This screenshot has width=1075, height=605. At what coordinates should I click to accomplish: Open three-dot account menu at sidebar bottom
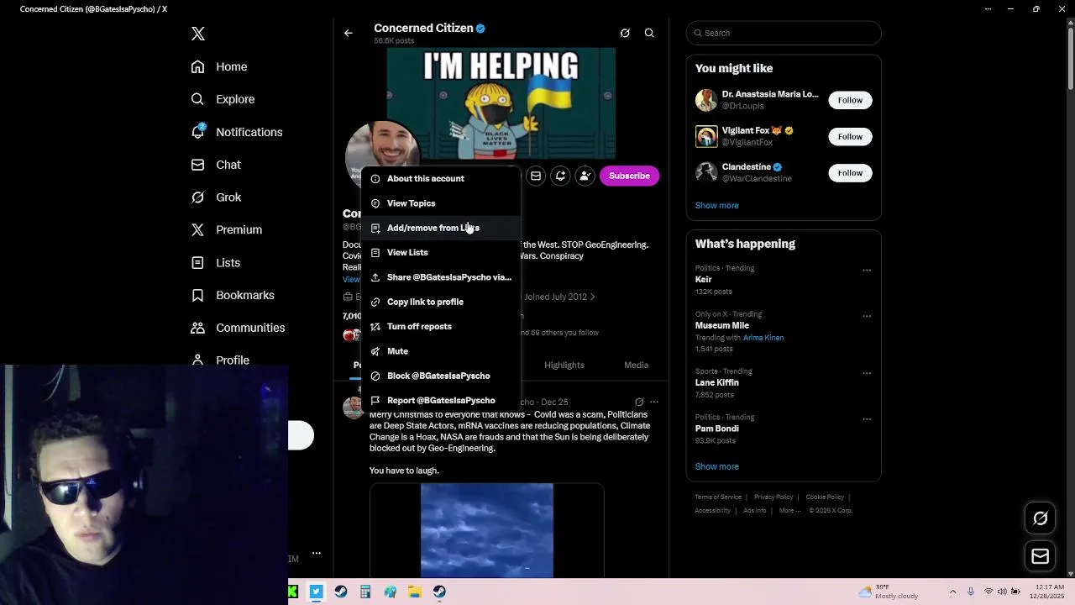(316, 553)
